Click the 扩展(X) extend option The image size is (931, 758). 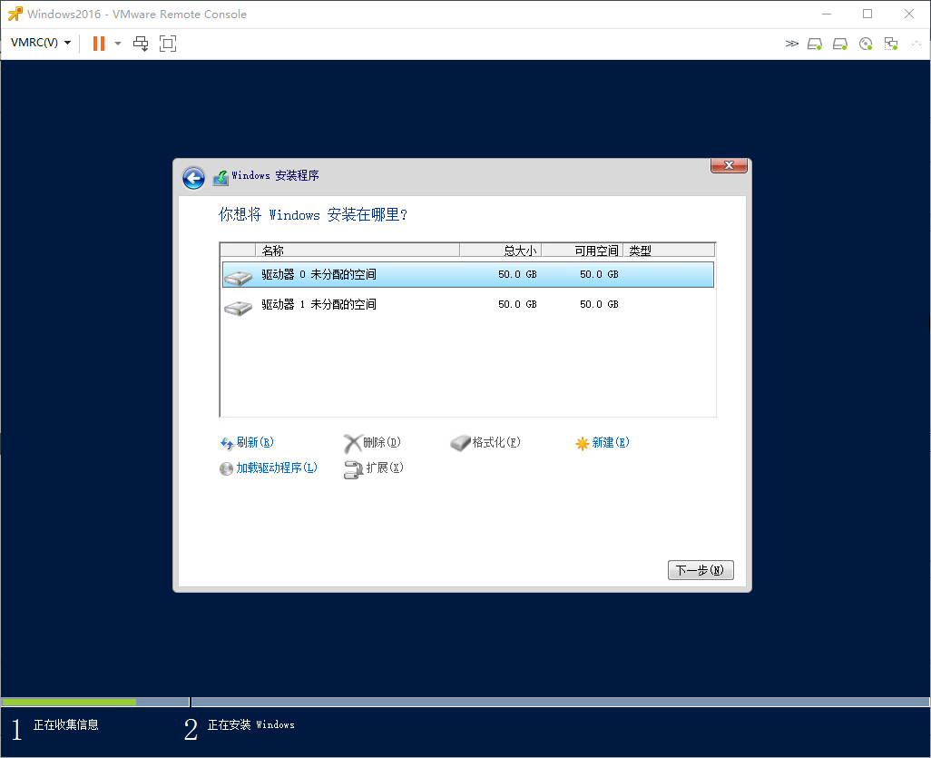pos(385,468)
